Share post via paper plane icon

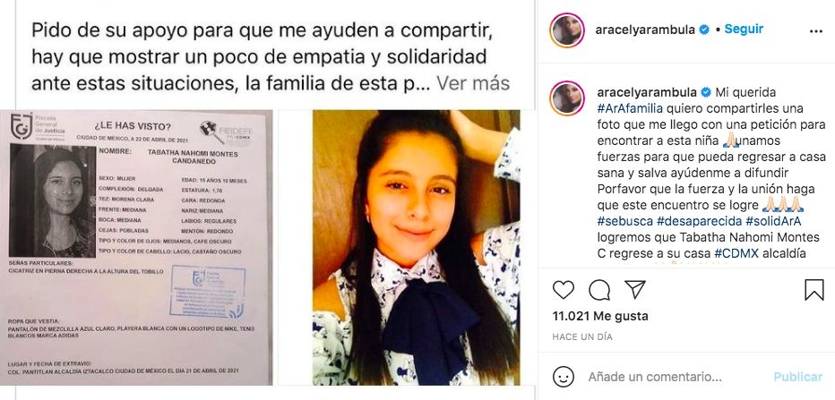pyautogui.click(x=635, y=289)
